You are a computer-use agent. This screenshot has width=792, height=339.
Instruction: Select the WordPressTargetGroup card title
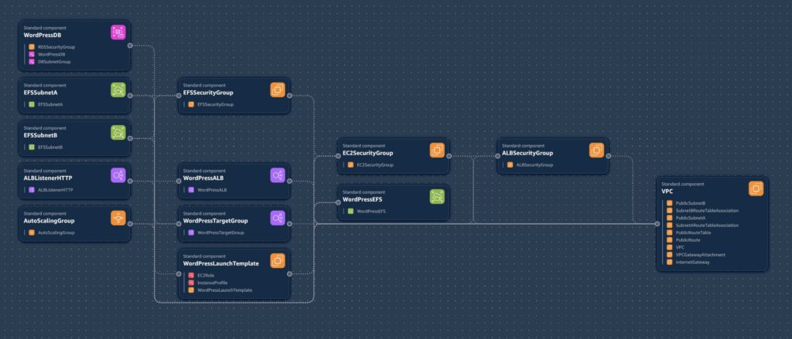(x=216, y=221)
